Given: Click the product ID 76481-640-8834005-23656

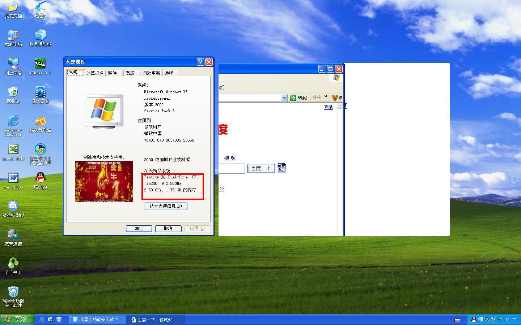Looking at the screenshot, I should coord(169,140).
